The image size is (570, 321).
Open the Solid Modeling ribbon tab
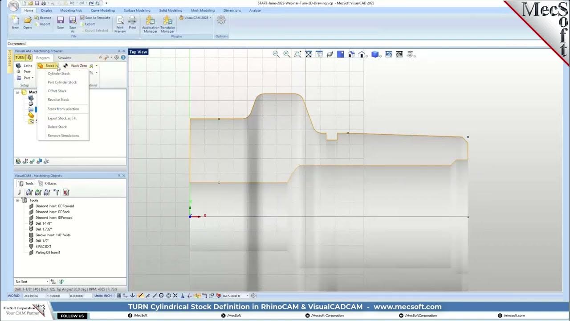[171, 10]
